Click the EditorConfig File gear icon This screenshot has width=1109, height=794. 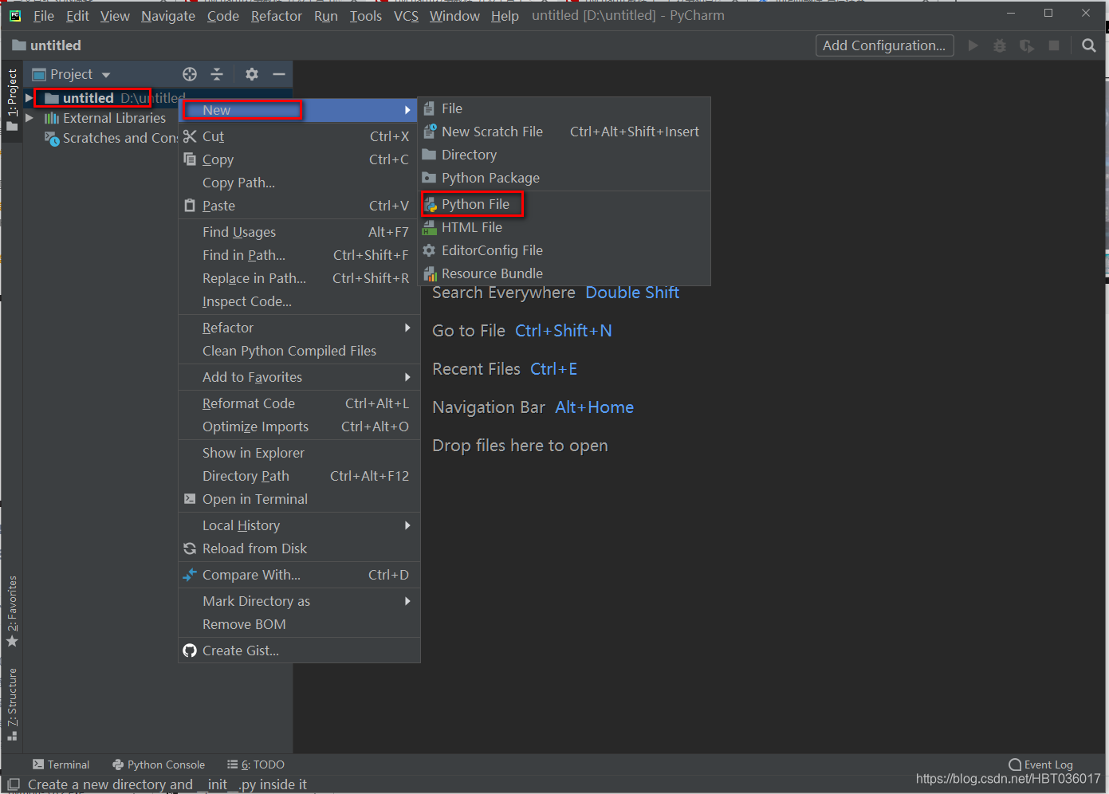tap(430, 250)
